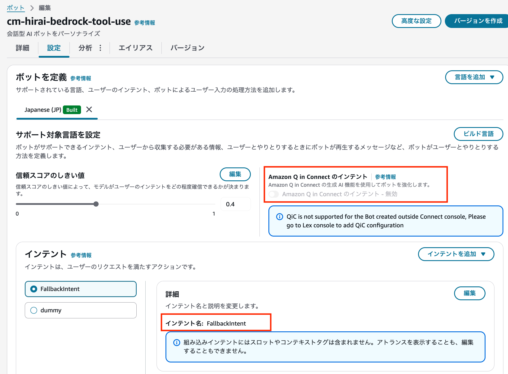508x374 pixels.
Task: Open the 分析 tab's three-dot menu icon
Action: pos(100,48)
